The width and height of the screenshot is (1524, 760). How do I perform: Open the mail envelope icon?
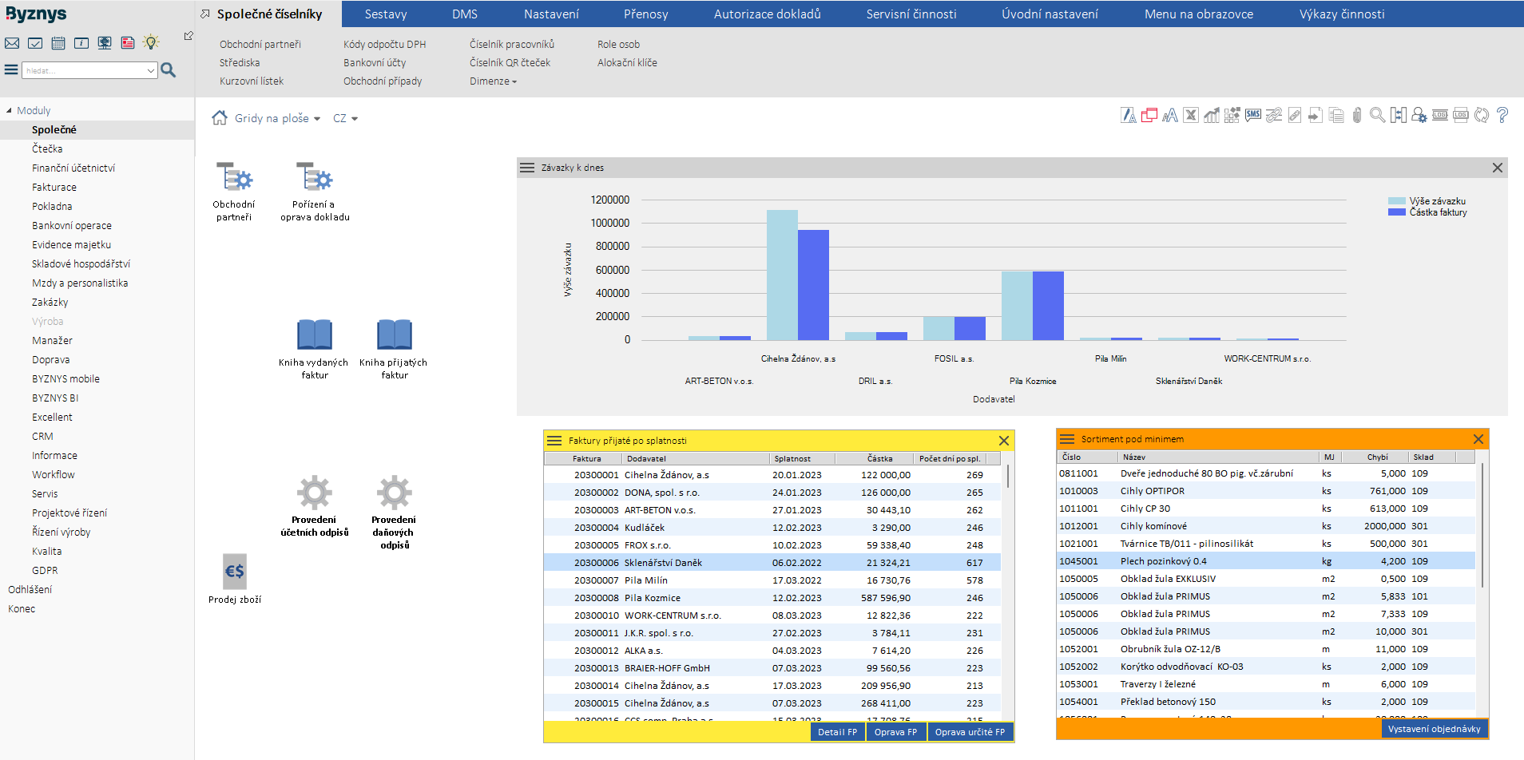pyautogui.click(x=12, y=43)
